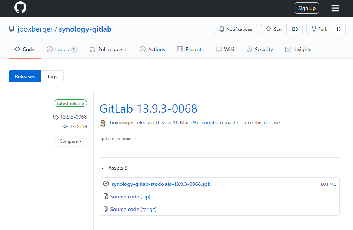Open the GitLab 13.9.3-0068 release title
353x230 pixels.
pos(149,109)
